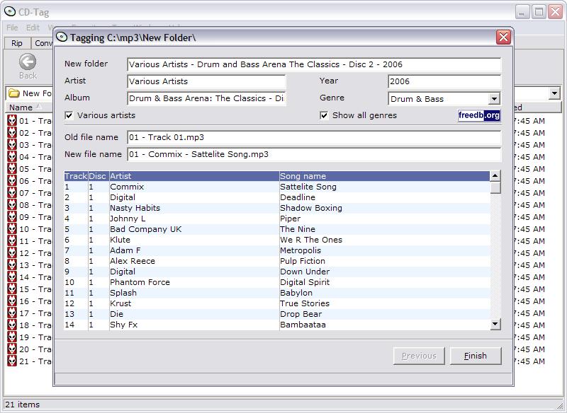Switch to the Rip tab
The image size is (567, 413).
(17, 43)
